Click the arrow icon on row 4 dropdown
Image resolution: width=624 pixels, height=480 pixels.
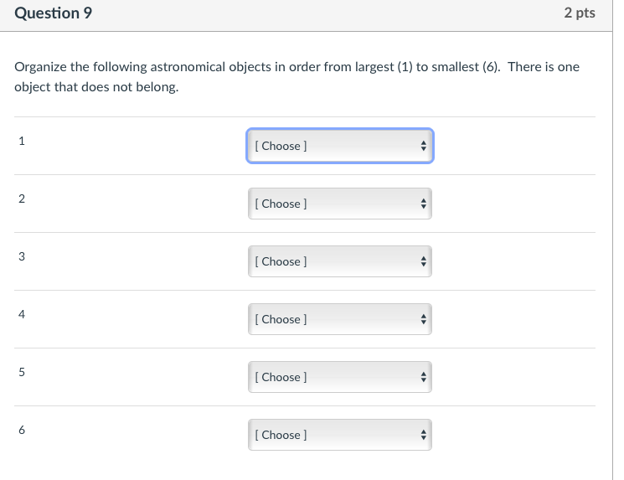point(423,319)
